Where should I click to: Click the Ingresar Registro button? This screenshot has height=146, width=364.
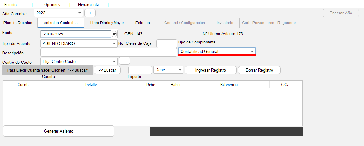tap(210, 70)
